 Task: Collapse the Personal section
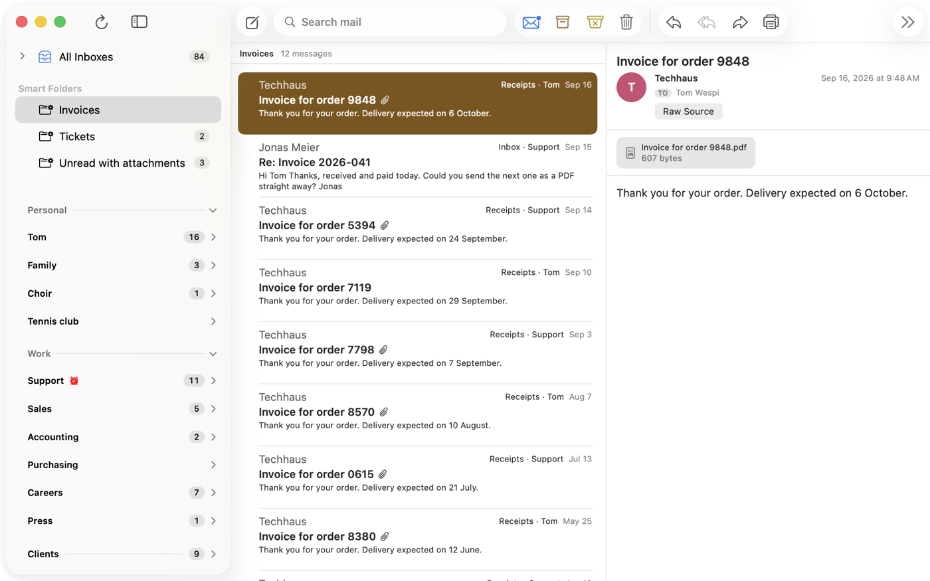click(213, 210)
